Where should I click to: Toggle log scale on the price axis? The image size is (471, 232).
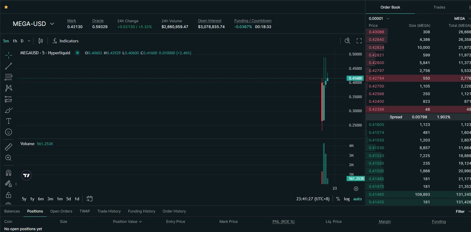pos(347,199)
